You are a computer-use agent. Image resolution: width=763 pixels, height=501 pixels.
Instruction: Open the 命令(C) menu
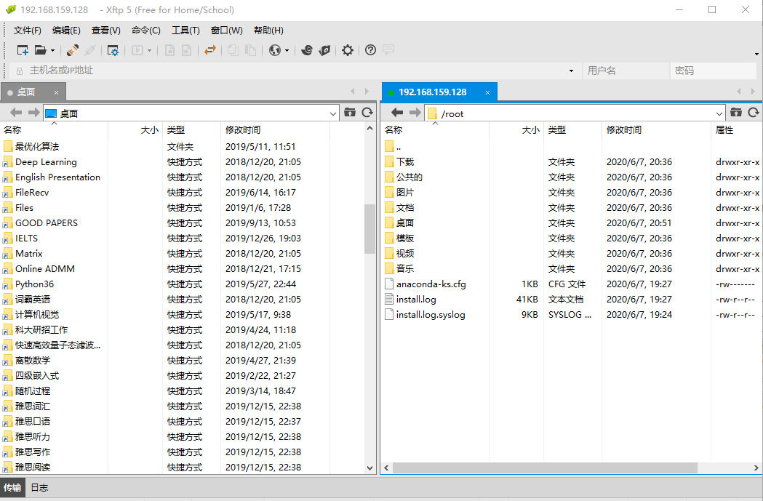pyautogui.click(x=146, y=30)
